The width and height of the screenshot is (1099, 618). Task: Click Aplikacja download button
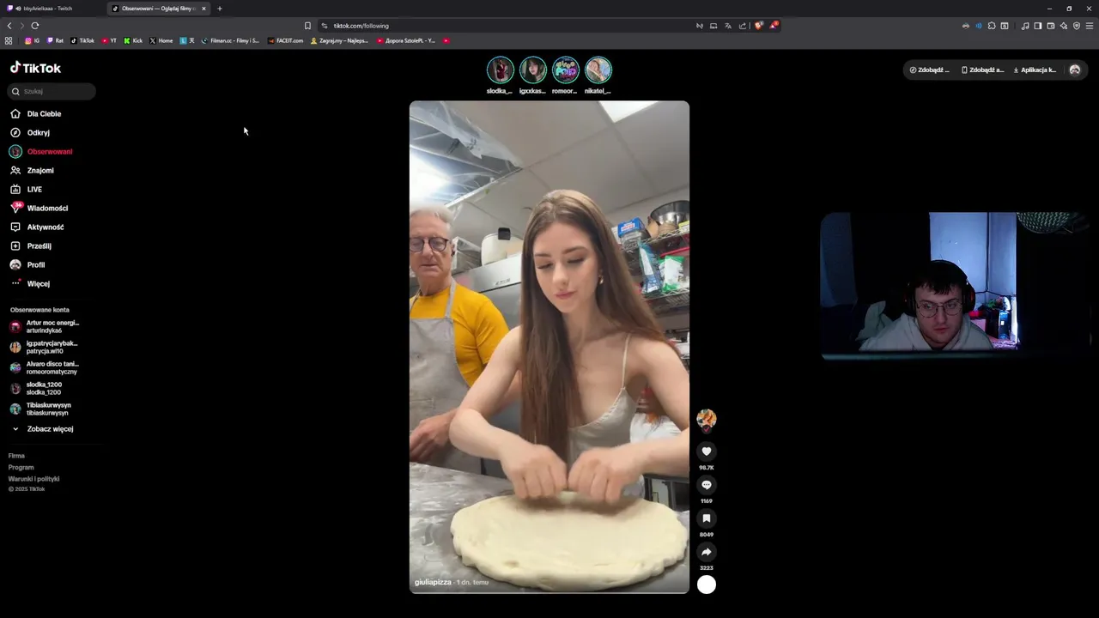1035,70
